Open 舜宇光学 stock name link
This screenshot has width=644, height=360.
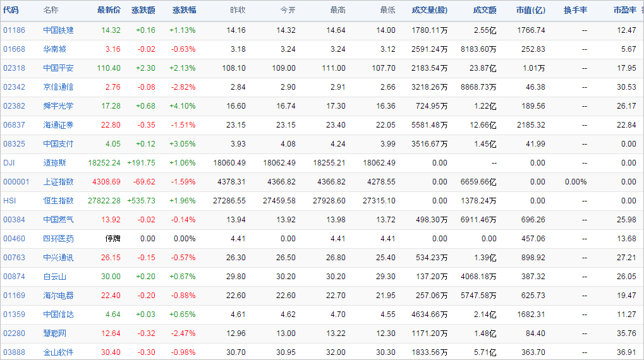58,106
